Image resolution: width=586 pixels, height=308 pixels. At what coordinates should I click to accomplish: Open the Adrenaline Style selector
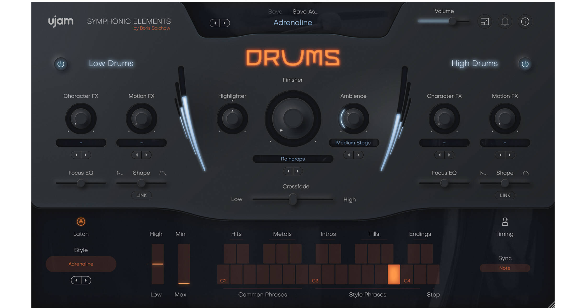(x=81, y=264)
